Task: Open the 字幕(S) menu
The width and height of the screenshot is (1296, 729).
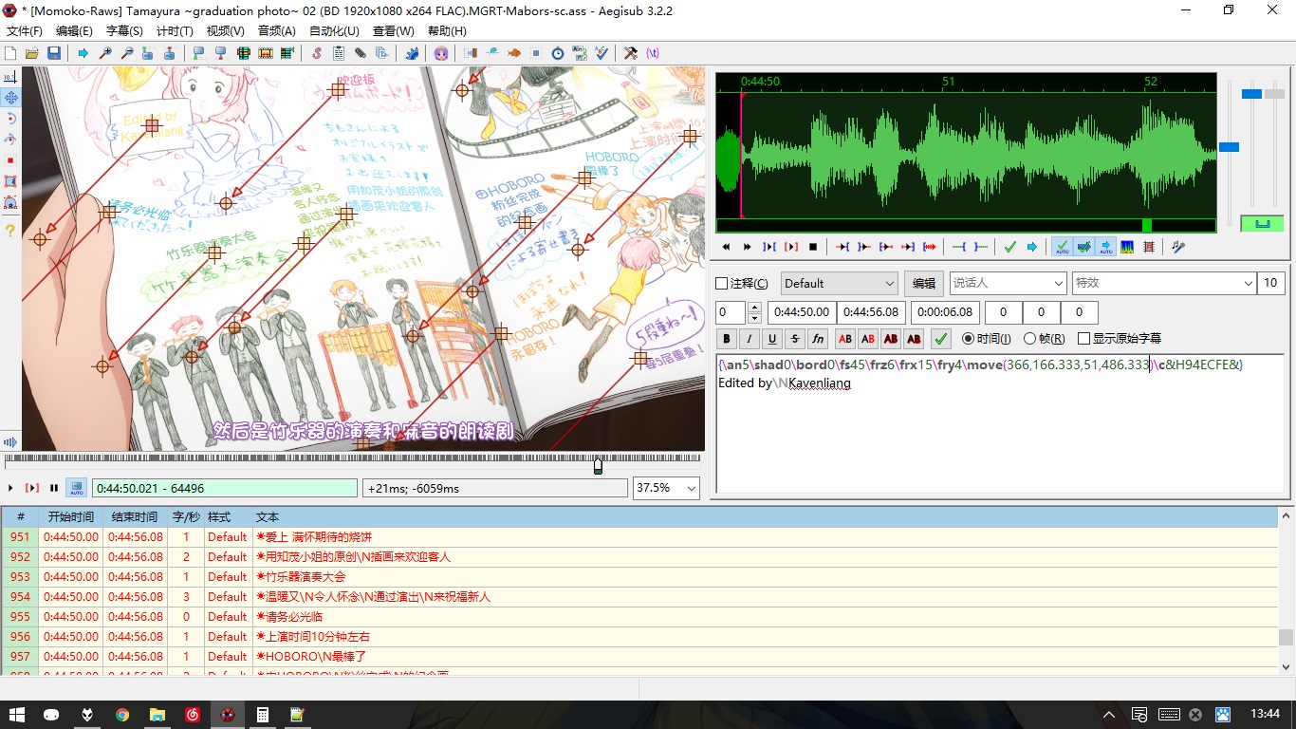Action: [x=124, y=31]
